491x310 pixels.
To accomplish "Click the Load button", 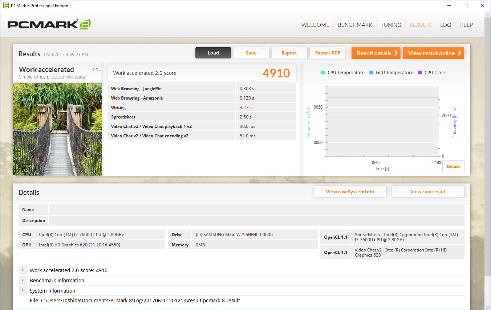I will (213, 53).
